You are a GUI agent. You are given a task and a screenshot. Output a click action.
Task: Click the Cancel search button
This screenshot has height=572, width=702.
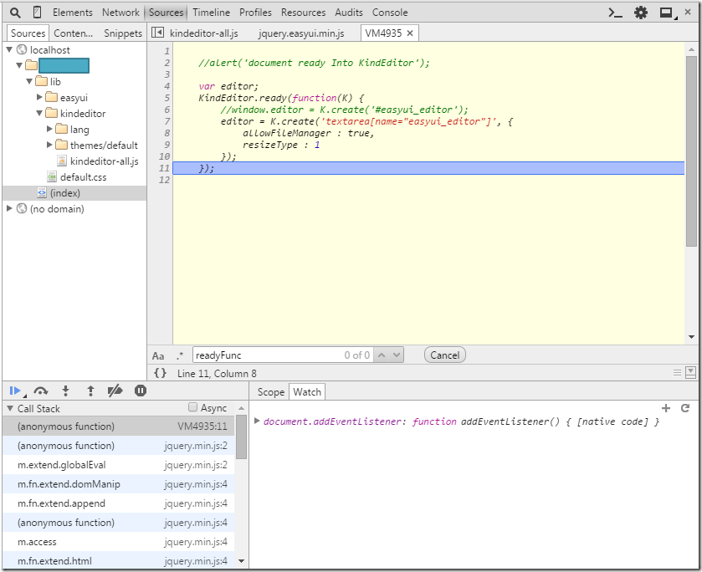pyautogui.click(x=444, y=355)
